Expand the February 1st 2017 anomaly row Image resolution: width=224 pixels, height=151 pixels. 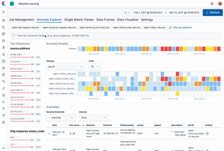[49, 133]
